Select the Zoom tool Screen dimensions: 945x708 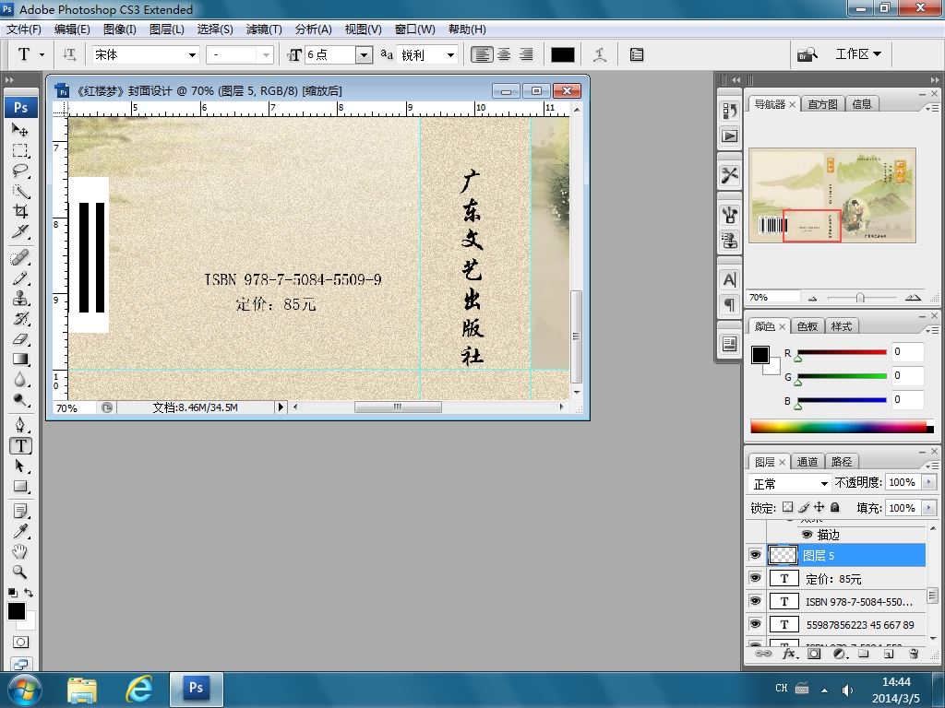tap(20, 572)
